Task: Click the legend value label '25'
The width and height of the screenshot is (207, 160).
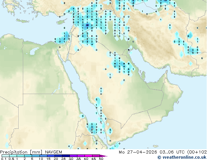Action: (x=63, y=159)
